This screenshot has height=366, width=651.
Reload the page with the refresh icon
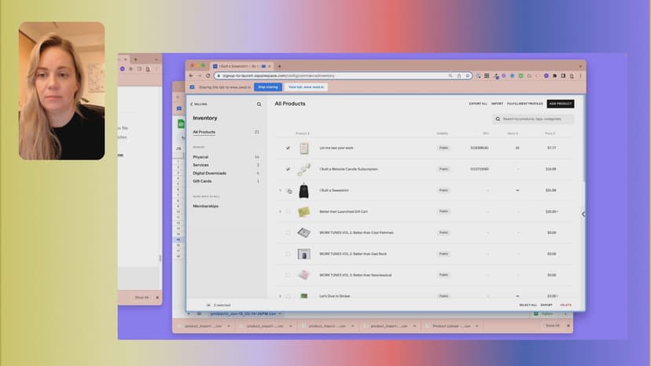pos(208,75)
